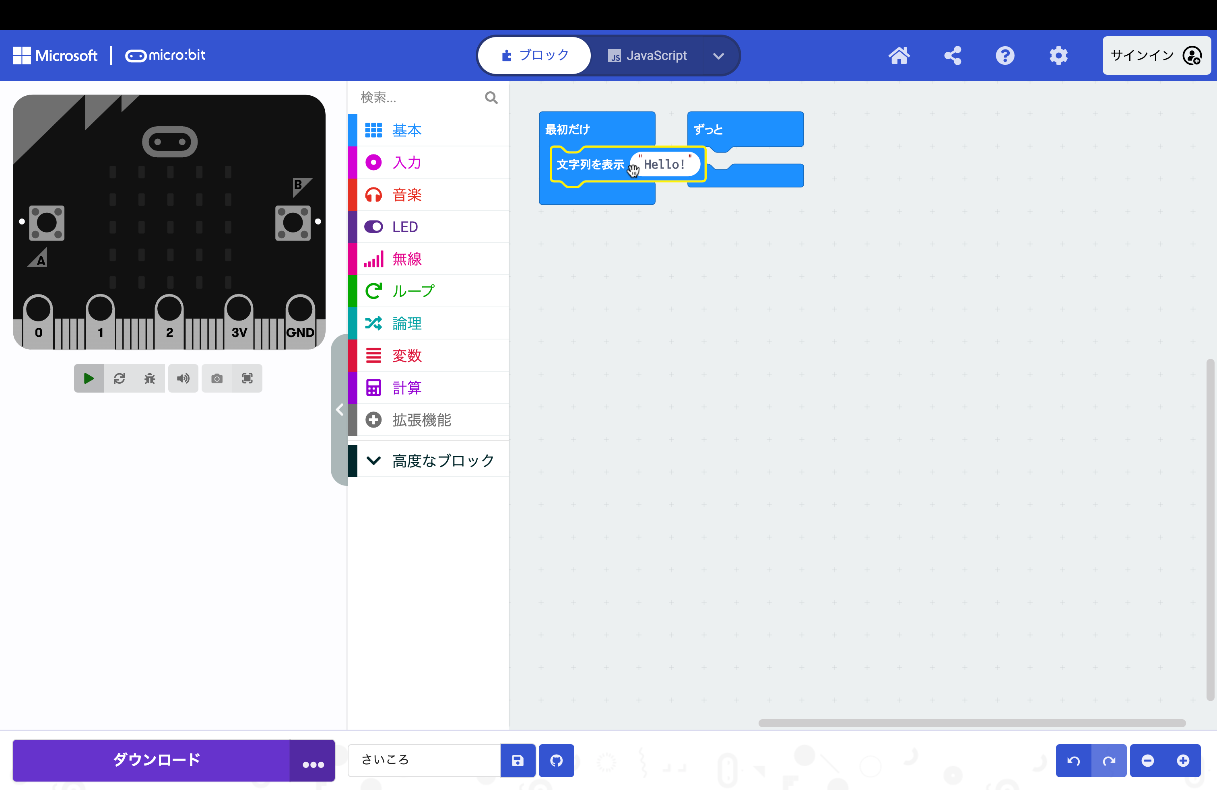
Task: Undo the last action
Action: [1073, 760]
